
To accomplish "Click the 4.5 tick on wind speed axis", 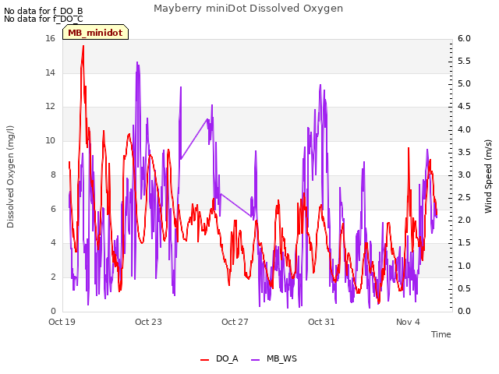I will click(x=464, y=106).
